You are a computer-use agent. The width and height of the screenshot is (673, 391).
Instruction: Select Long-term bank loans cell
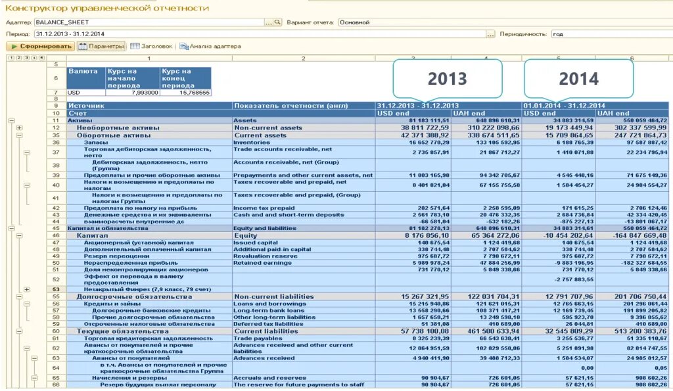point(304,310)
